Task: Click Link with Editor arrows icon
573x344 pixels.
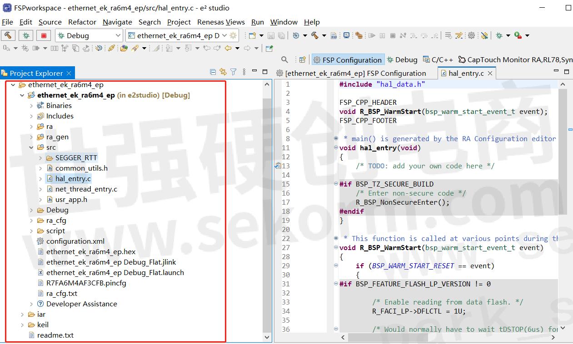Action: pyautogui.click(x=223, y=72)
